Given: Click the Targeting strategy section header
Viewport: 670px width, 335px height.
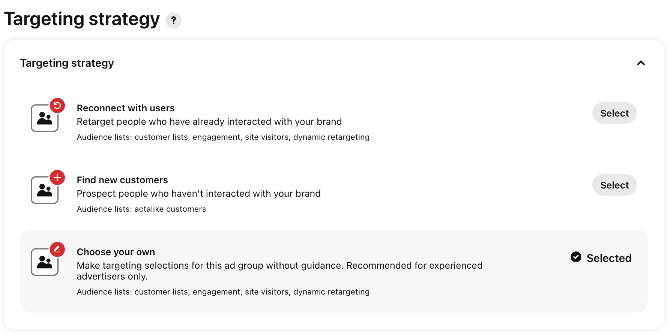Looking at the screenshot, I should 67,63.
